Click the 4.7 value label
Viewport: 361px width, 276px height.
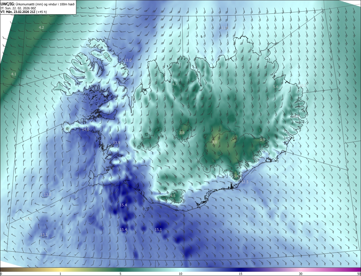click(x=175, y=84)
